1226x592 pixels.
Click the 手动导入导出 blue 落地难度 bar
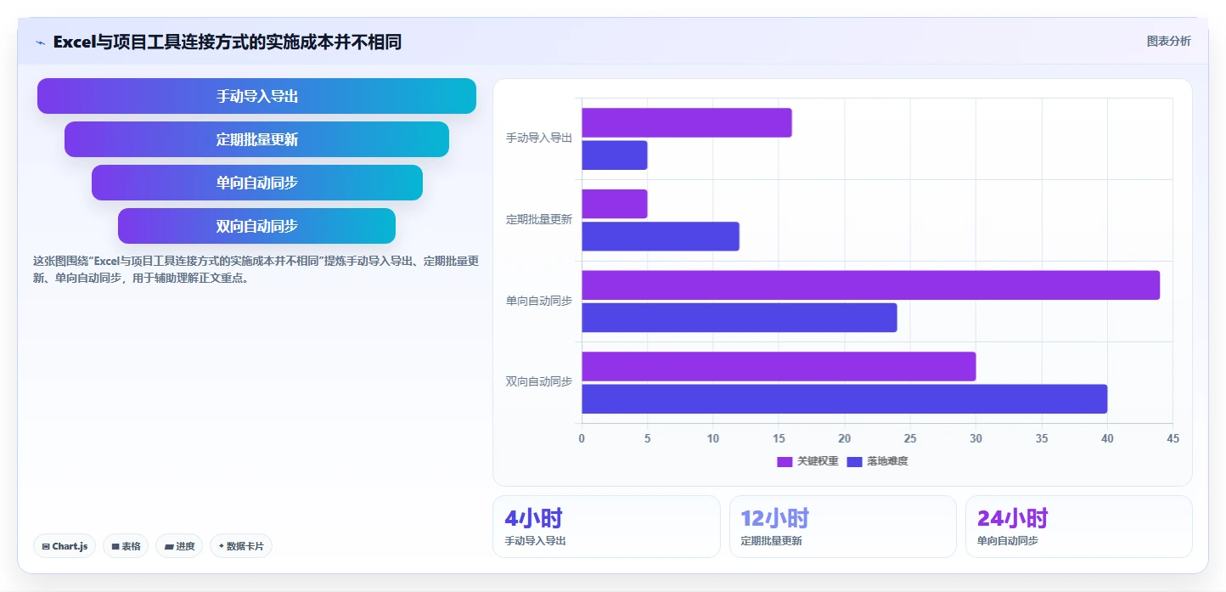[x=614, y=155]
